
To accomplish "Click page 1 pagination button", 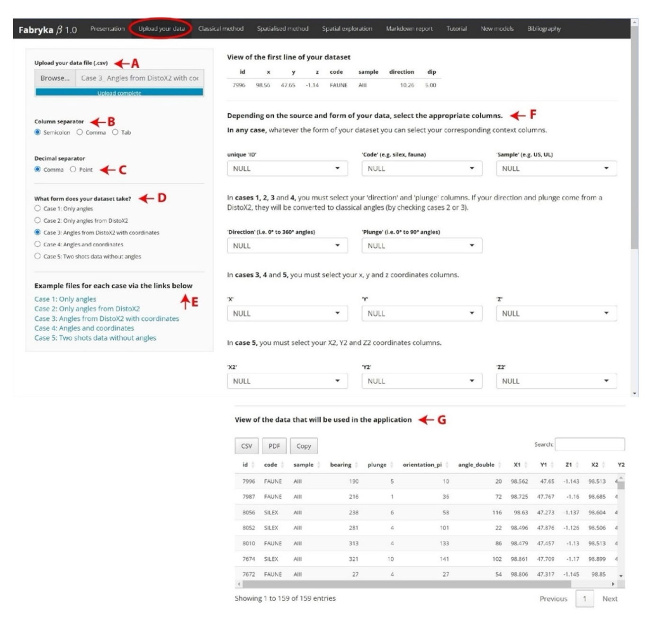I will [584, 598].
